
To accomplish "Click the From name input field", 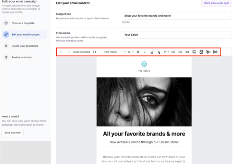I will point(177,35).
